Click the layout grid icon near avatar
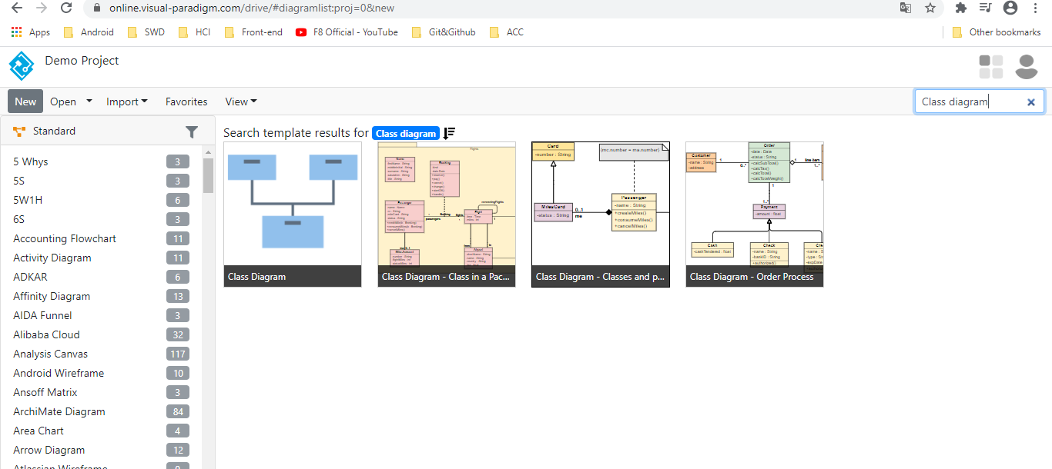Viewport: 1052px width, 469px height. pos(990,66)
